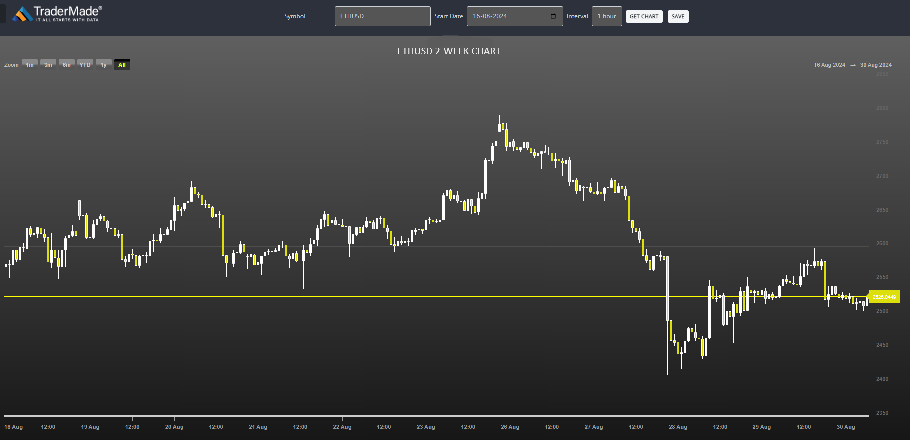Click the TraderMade logo
Viewport: 910px width, 440px height.
(x=57, y=14)
